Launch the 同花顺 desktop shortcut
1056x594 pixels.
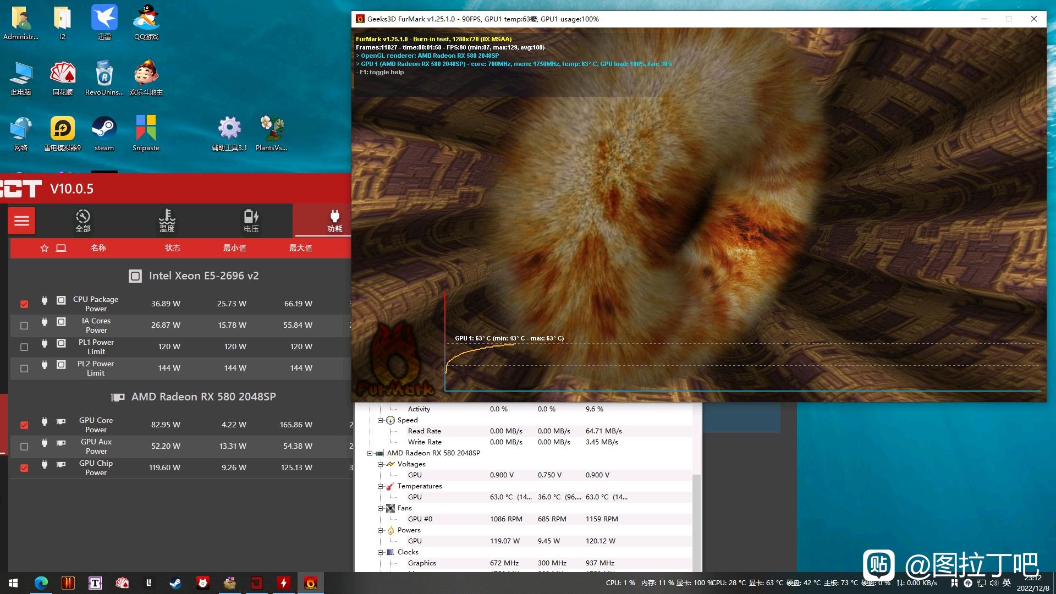click(x=62, y=79)
